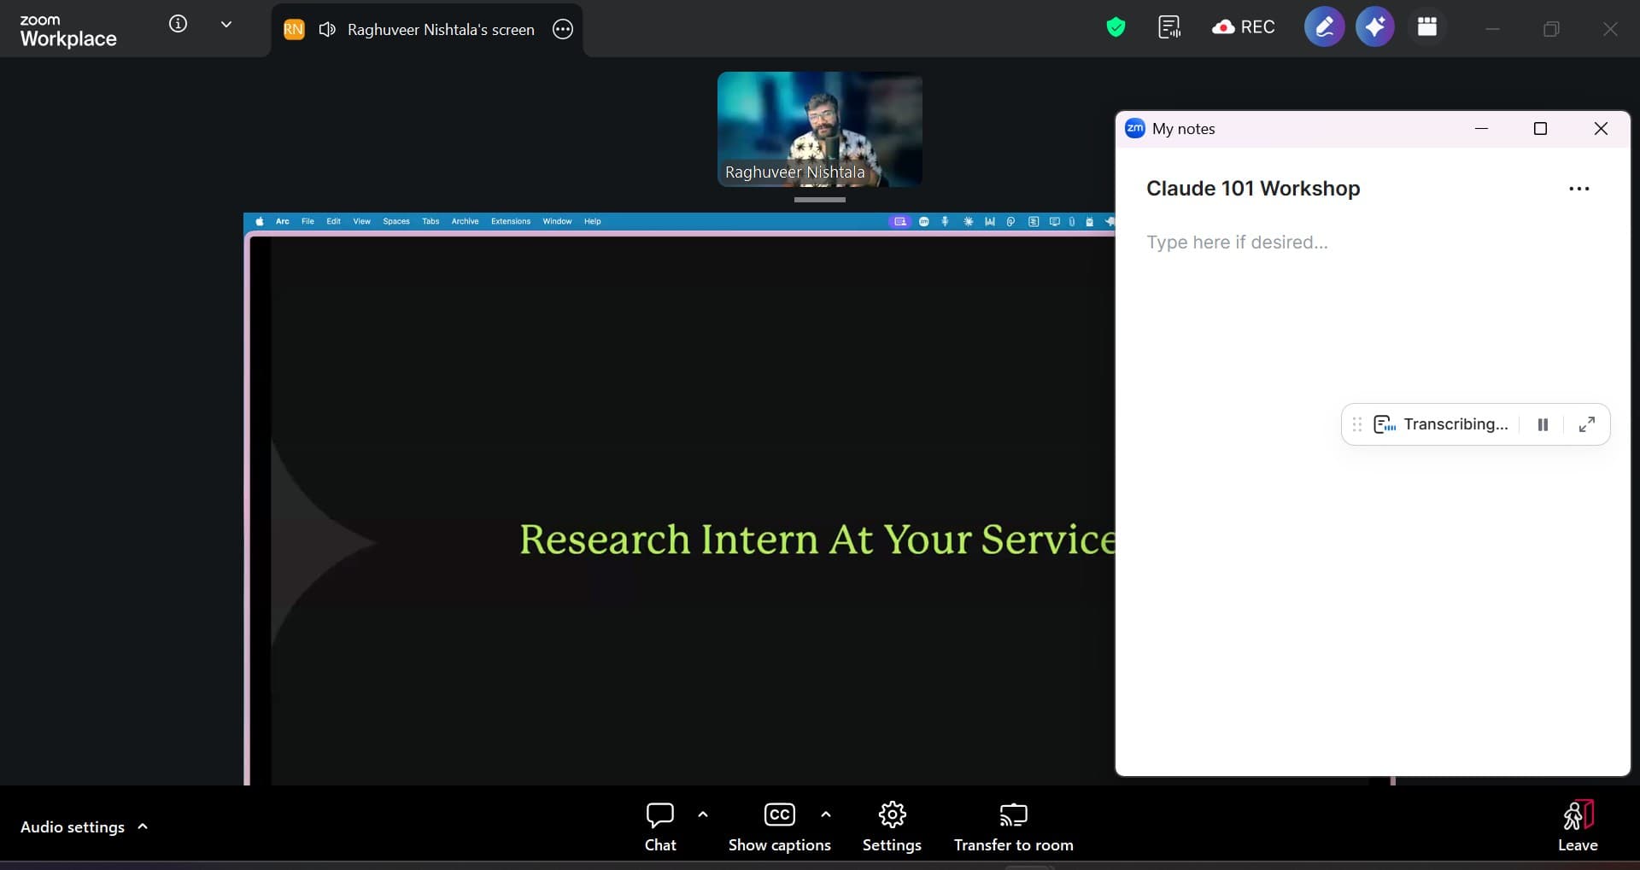Screen dimensions: 1640x870
Task: Open the Tabs menu in shared screen
Action: coord(430,221)
